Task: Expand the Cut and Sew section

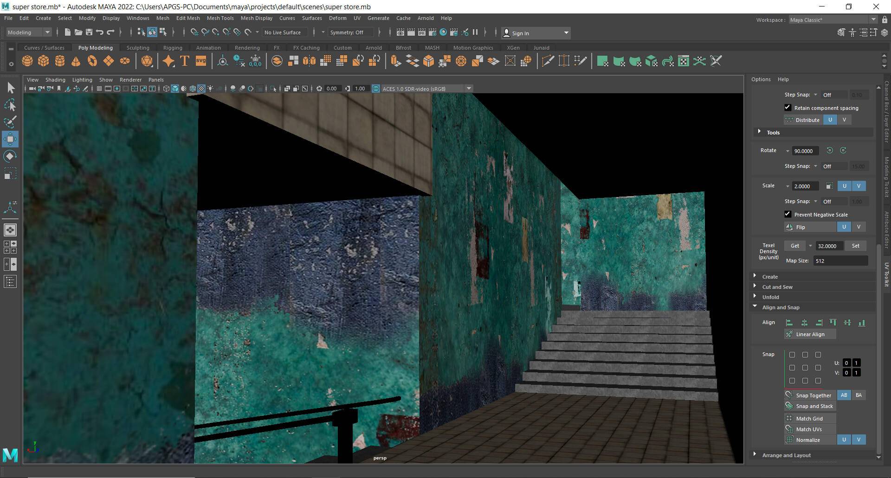Action: [x=777, y=287]
